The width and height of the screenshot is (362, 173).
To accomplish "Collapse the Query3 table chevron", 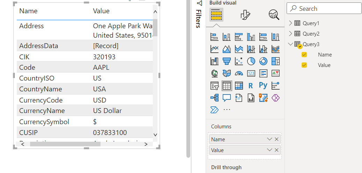I will point(290,44).
